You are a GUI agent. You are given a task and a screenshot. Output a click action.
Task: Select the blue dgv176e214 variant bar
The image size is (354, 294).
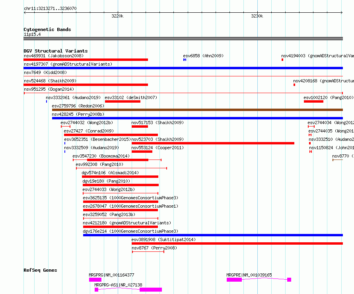[x=213, y=235]
